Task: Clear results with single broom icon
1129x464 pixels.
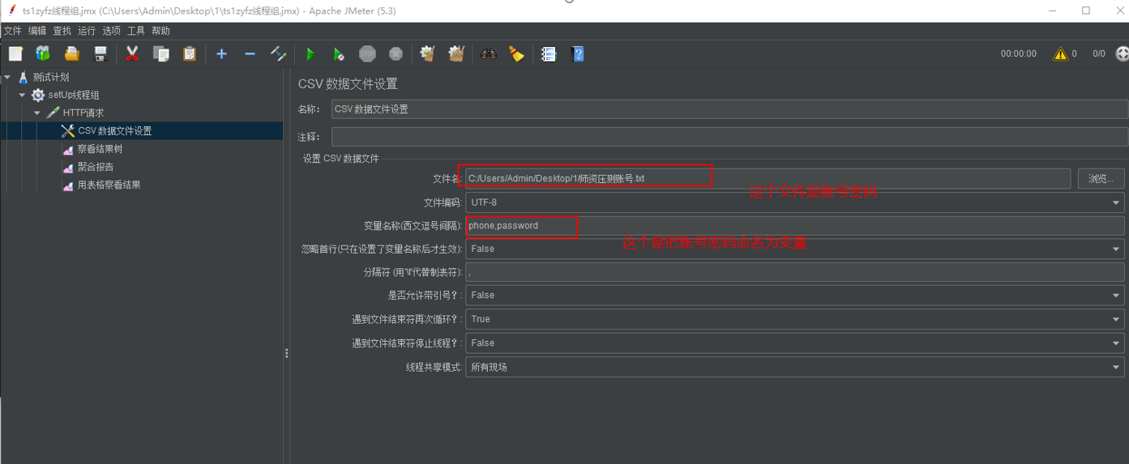Action: [427, 53]
